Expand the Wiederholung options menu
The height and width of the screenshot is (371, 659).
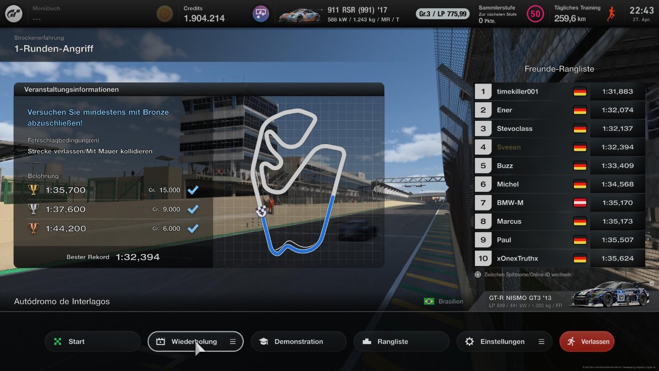(x=233, y=341)
